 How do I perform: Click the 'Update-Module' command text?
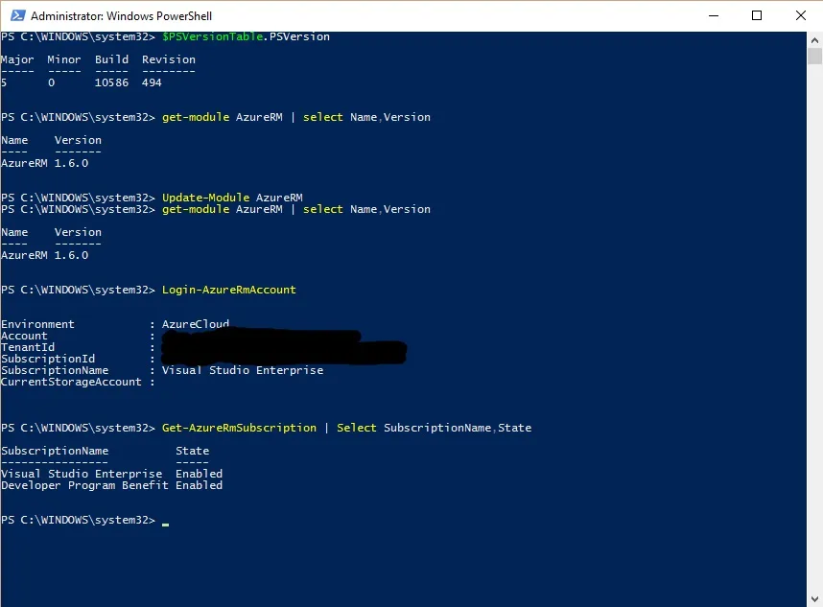(x=205, y=198)
